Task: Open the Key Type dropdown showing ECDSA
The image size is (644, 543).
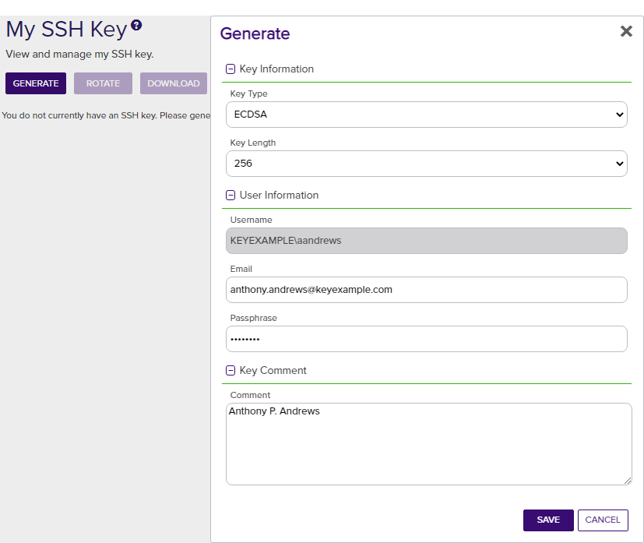Action: [x=426, y=115]
